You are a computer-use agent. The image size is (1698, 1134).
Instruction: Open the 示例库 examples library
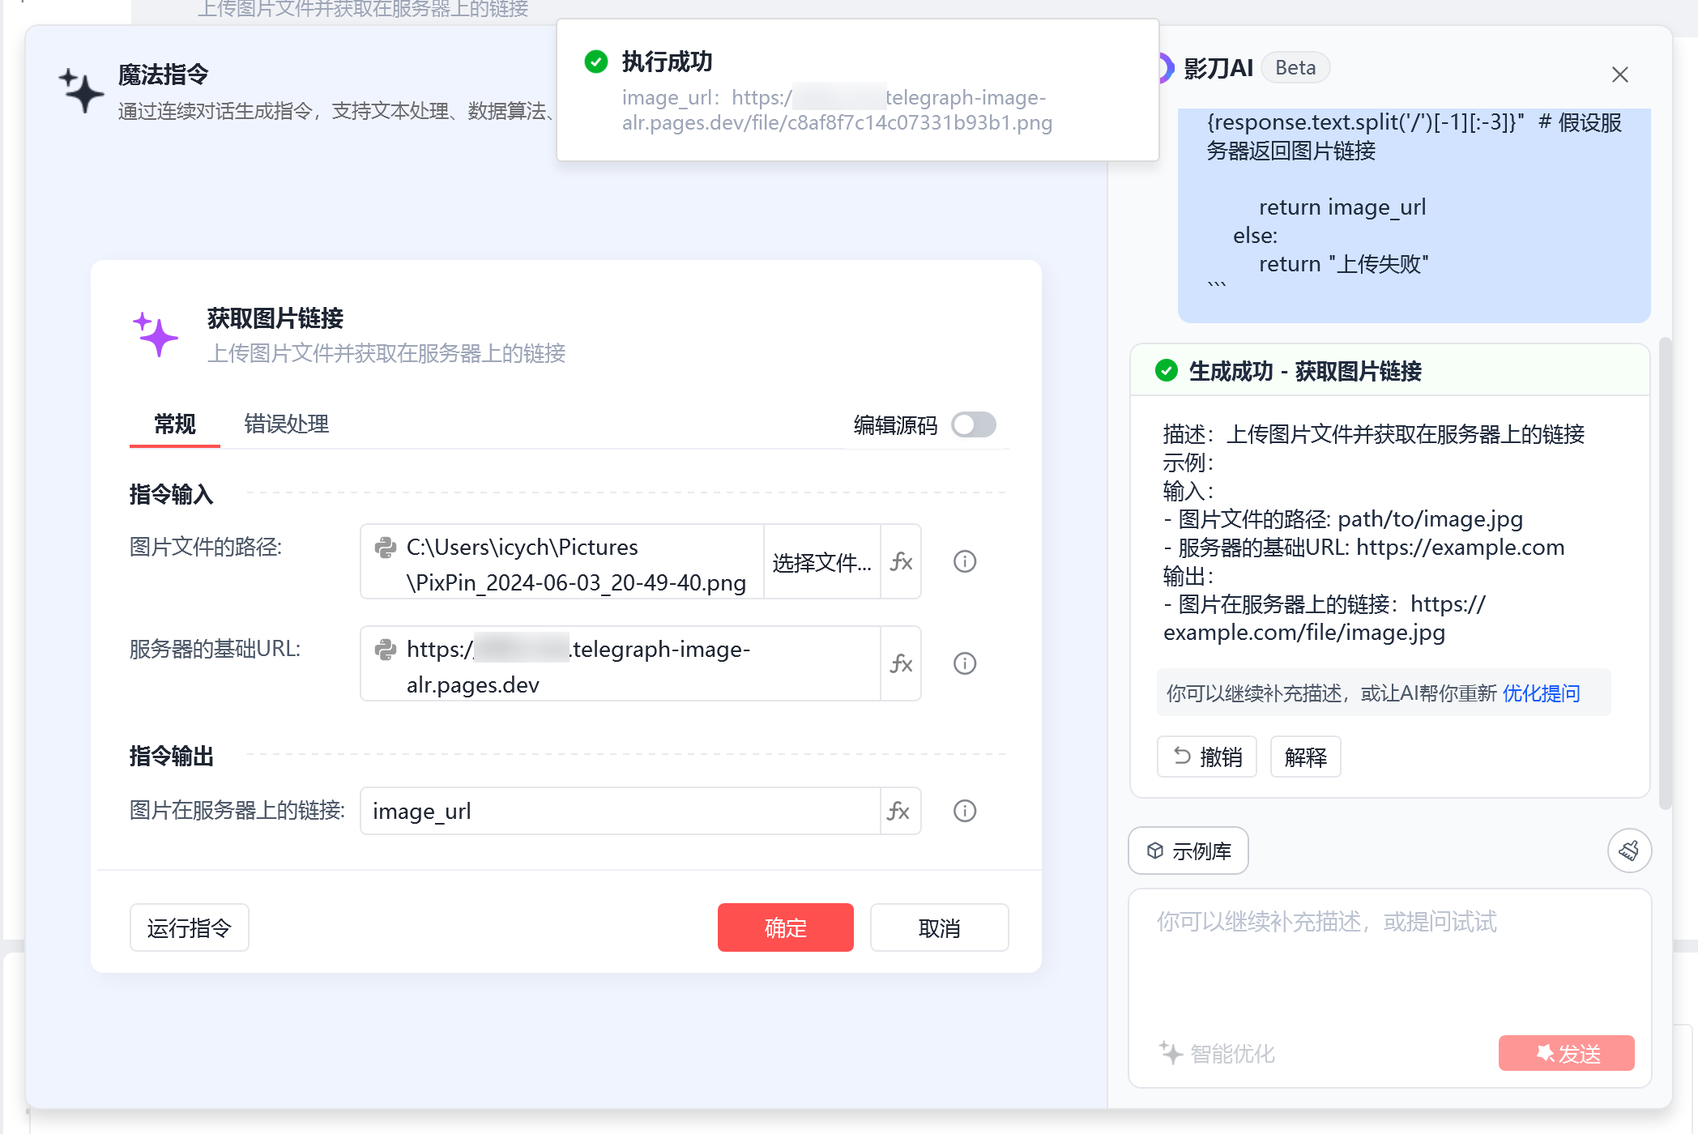[x=1188, y=850]
